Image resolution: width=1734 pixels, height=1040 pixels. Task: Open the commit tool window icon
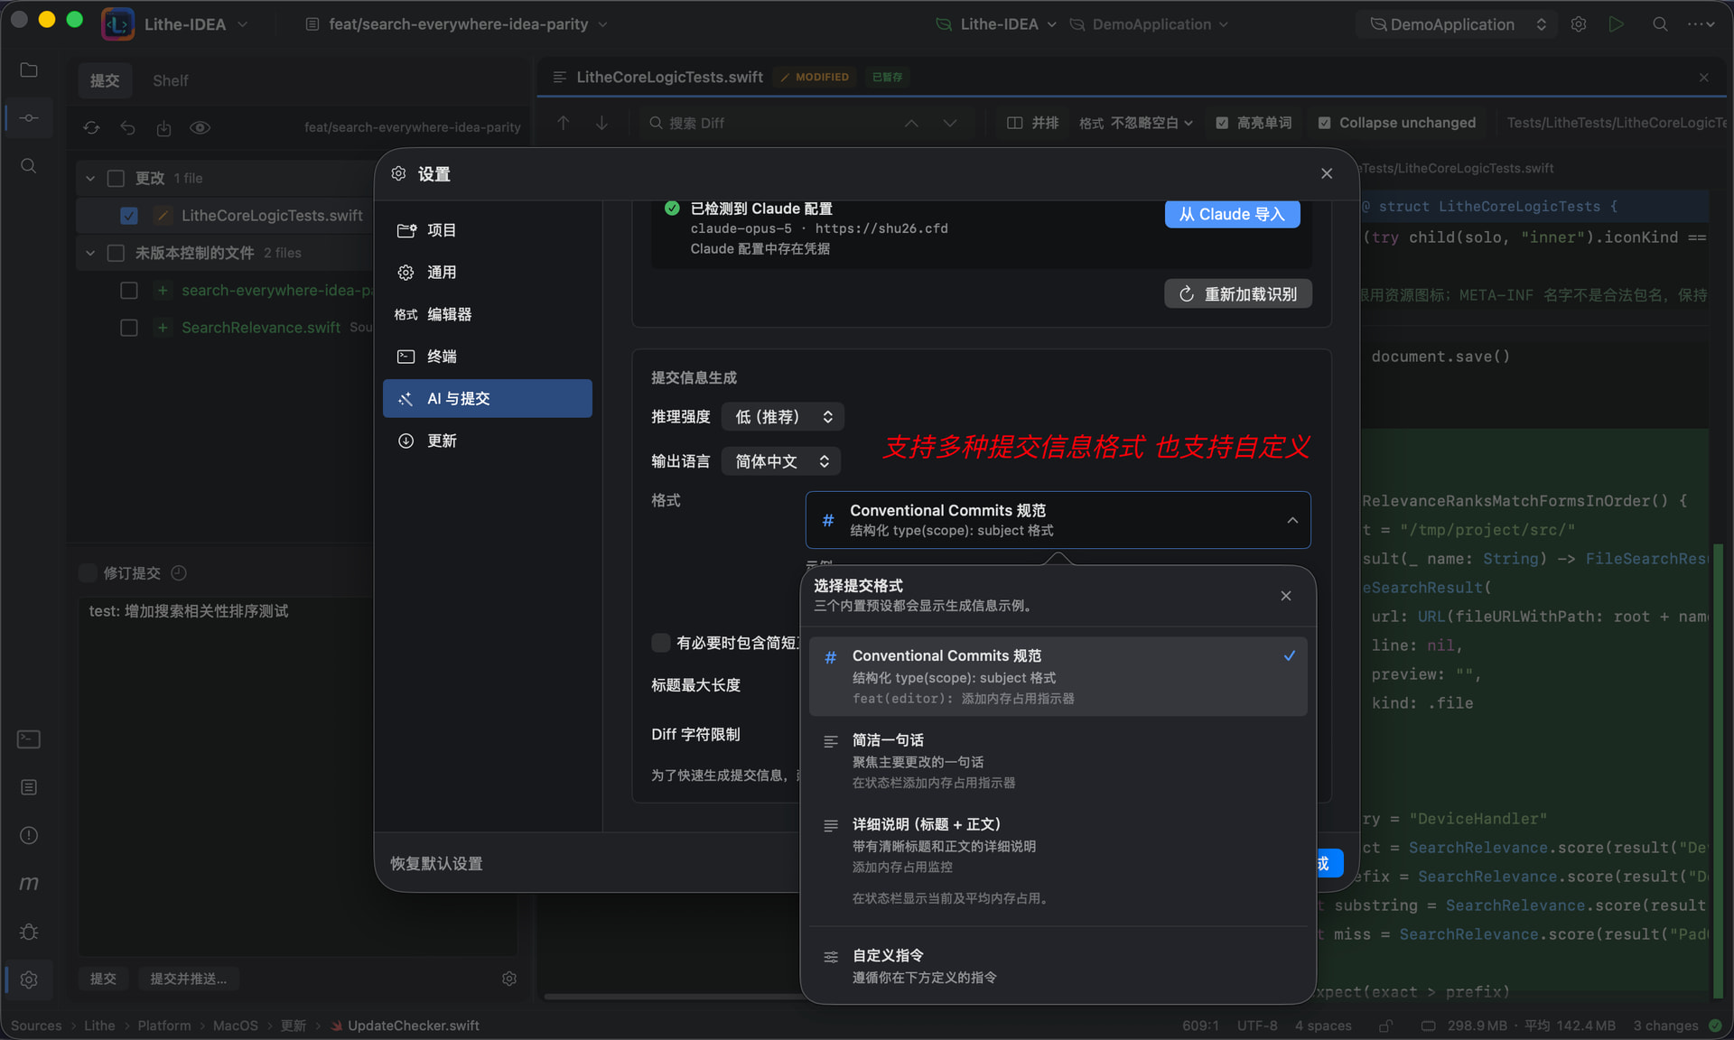(x=29, y=118)
